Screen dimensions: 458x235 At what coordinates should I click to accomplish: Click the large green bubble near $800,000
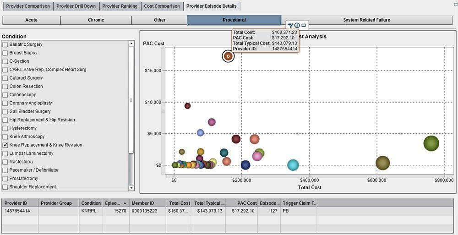click(x=431, y=143)
